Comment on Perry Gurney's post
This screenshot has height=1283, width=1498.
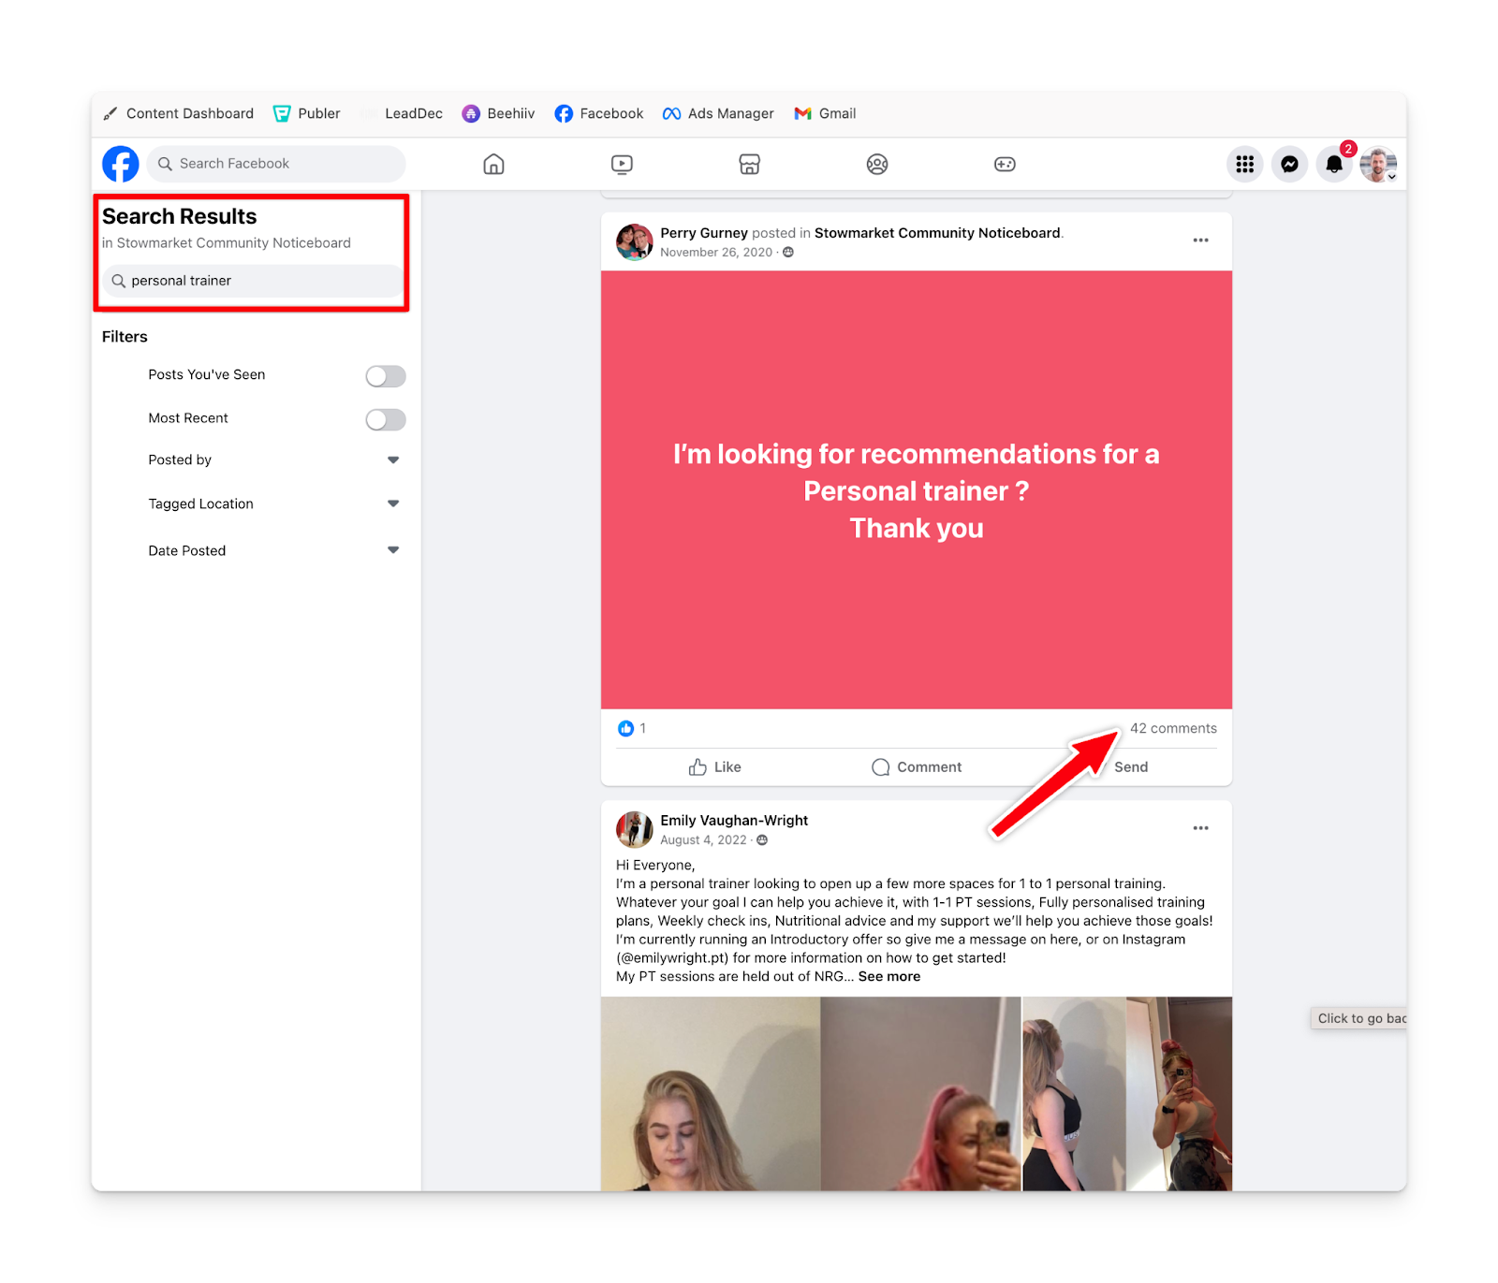917,767
